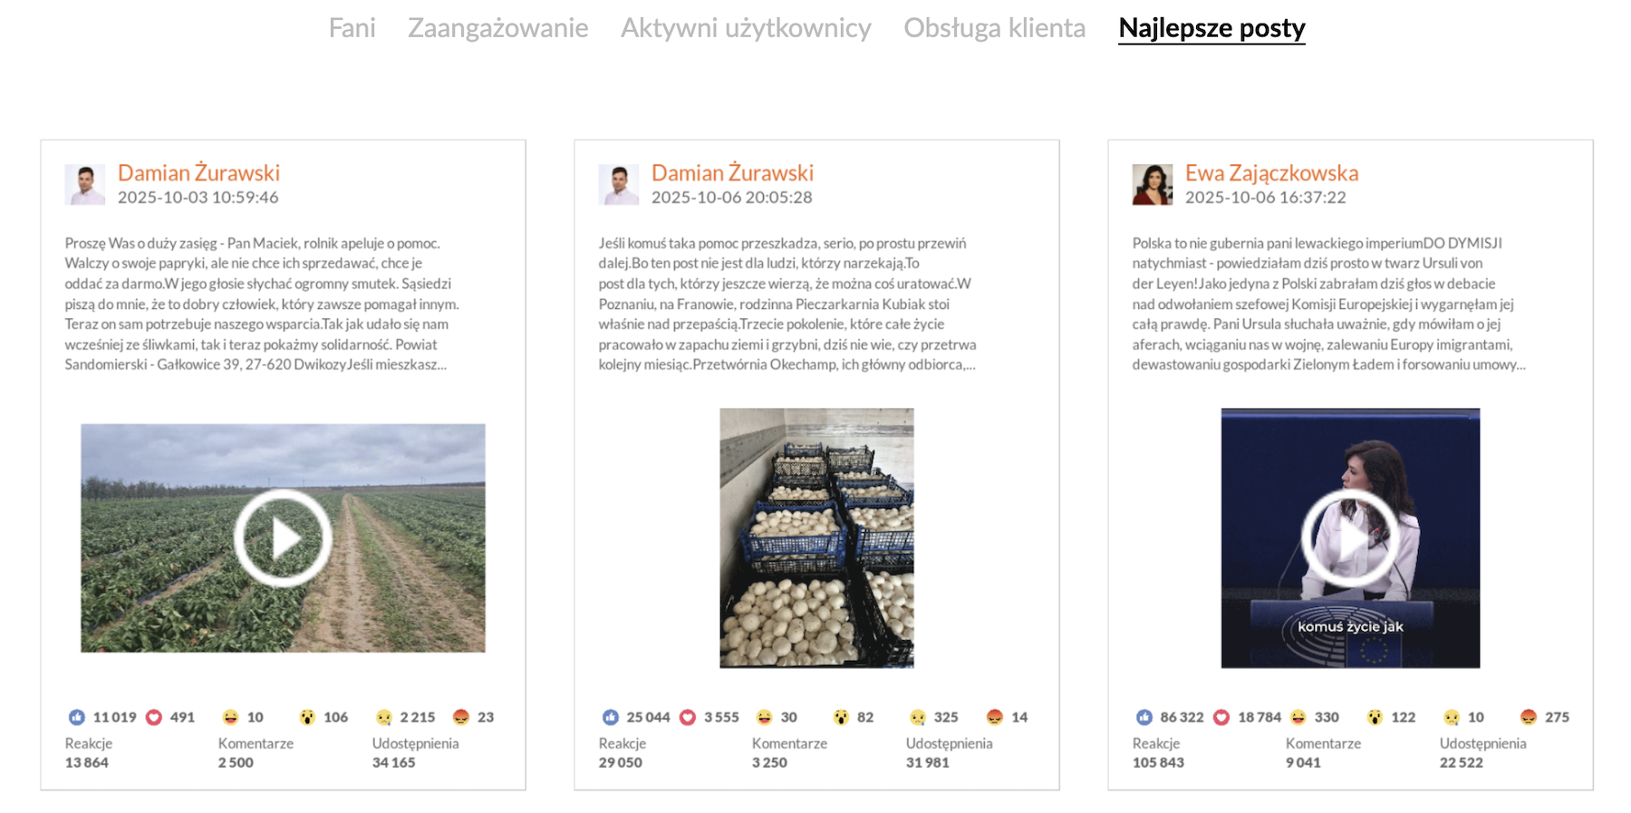Image resolution: width=1631 pixels, height=813 pixels.
Task: Click angry emoji showing 275 reactions
Action: click(x=1529, y=717)
